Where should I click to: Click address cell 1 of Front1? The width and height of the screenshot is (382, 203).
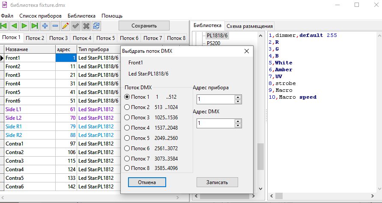coord(66,58)
